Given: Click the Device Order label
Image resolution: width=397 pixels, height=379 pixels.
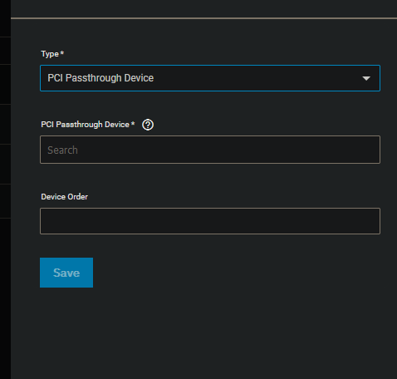Looking at the screenshot, I should 65,197.
